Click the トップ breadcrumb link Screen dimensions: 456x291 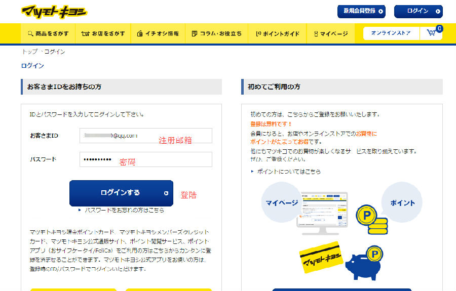29,52
